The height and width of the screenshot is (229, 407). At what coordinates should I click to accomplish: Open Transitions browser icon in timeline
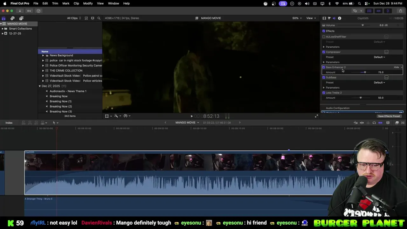403,123
